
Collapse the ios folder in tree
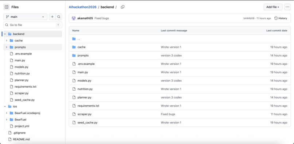click(5, 106)
